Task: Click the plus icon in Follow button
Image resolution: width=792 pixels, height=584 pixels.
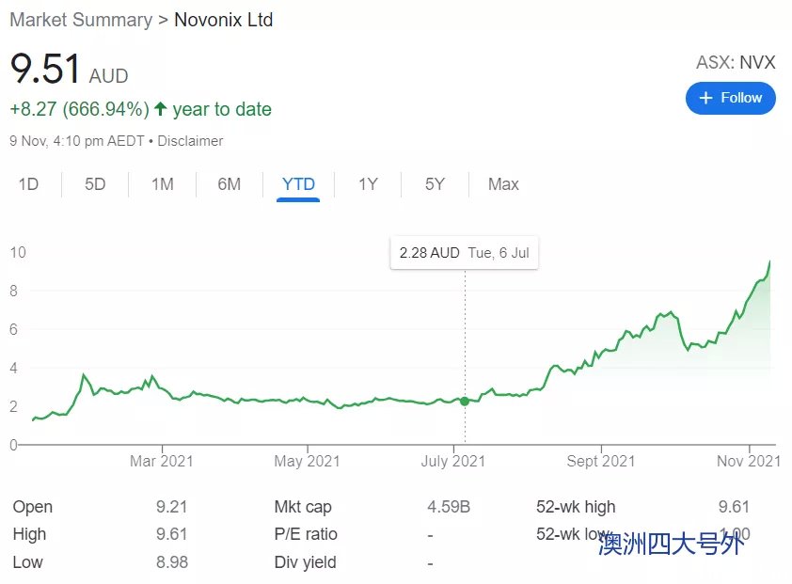Action: coord(705,98)
